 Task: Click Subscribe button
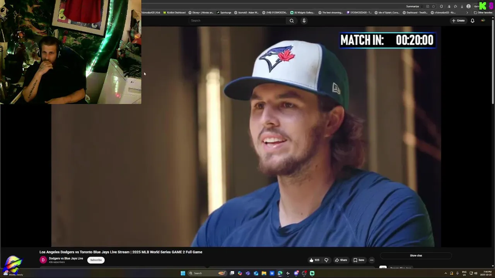tap(96, 260)
